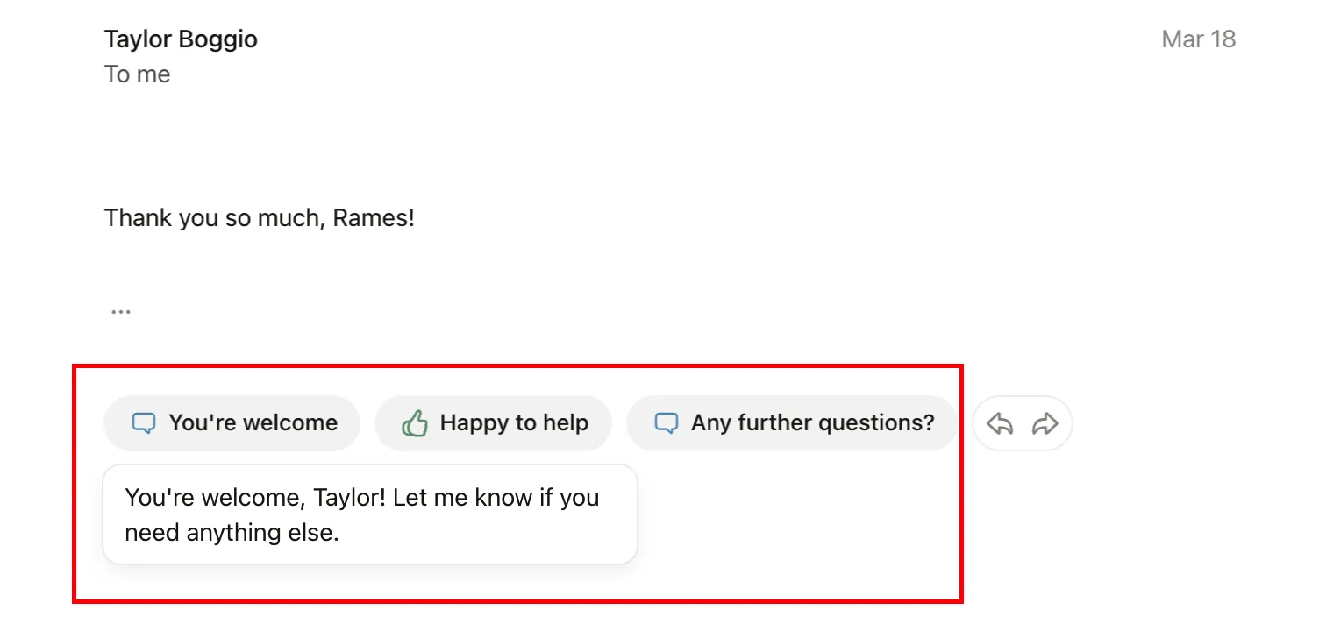Click the chat bubble icon beside Any further questions?
The width and height of the screenshot is (1319, 638).
pos(666,423)
